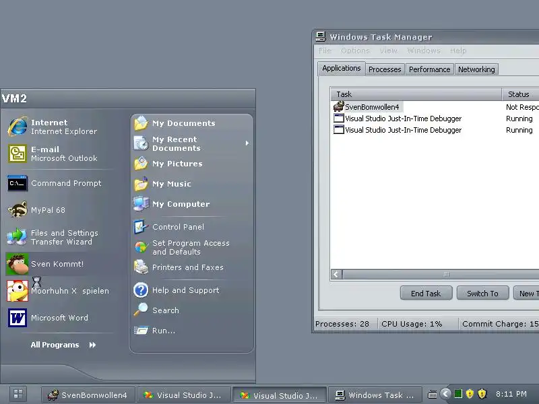The width and height of the screenshot is (539, 404).
Task: Switch to the Performance tab
Action: click(429, 69)
